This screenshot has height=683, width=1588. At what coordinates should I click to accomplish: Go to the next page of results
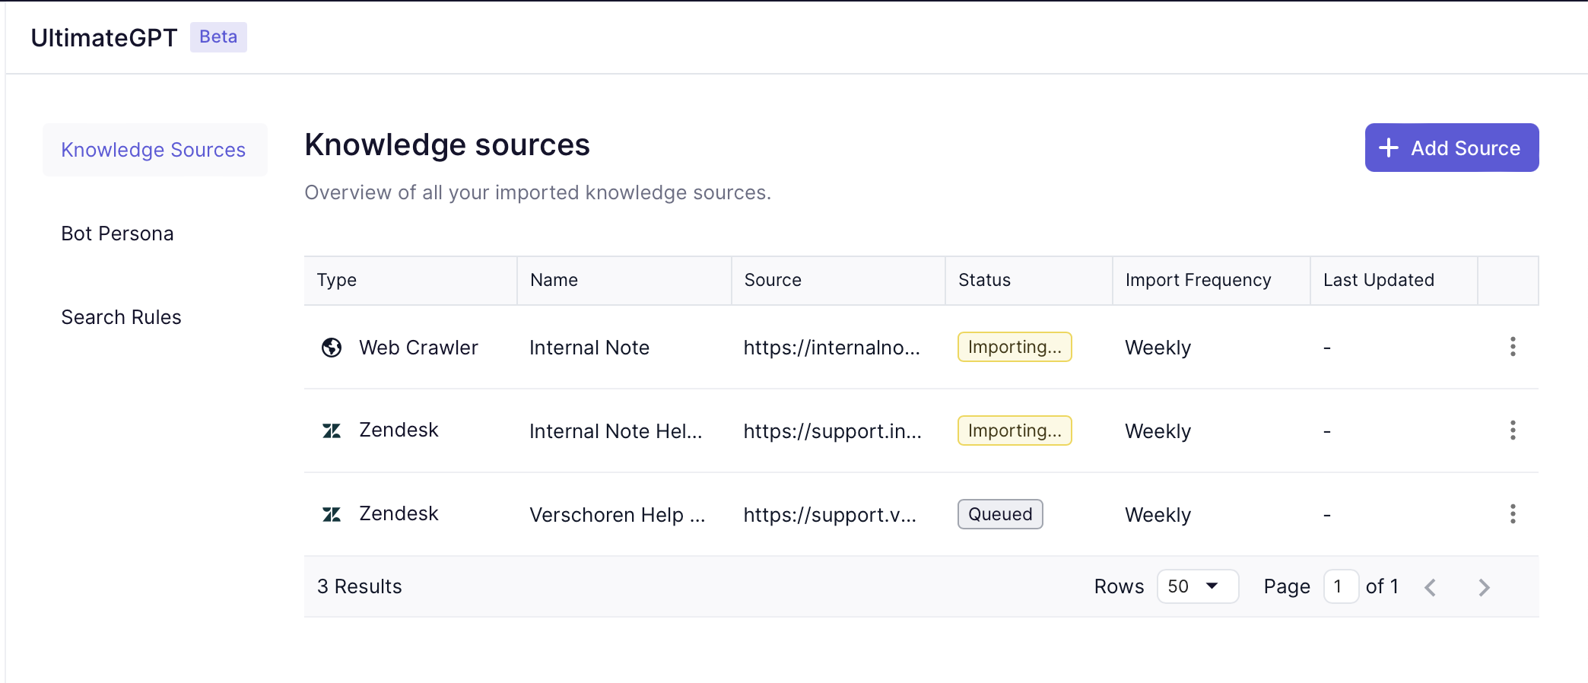1484,587
